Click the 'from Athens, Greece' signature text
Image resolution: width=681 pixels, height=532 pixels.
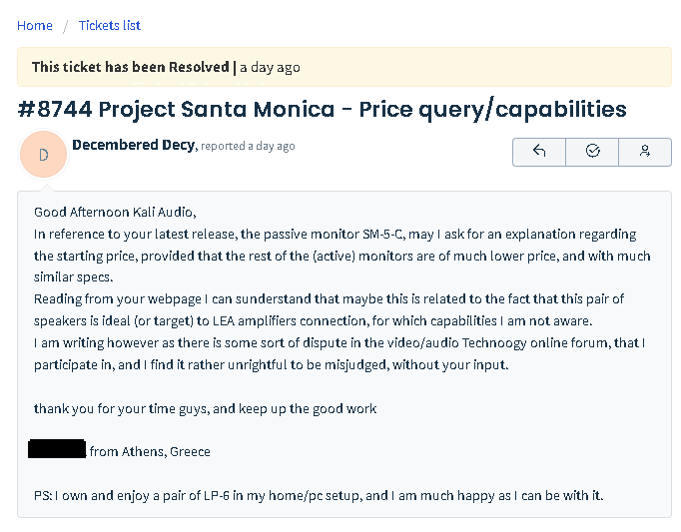pos(150,451)
